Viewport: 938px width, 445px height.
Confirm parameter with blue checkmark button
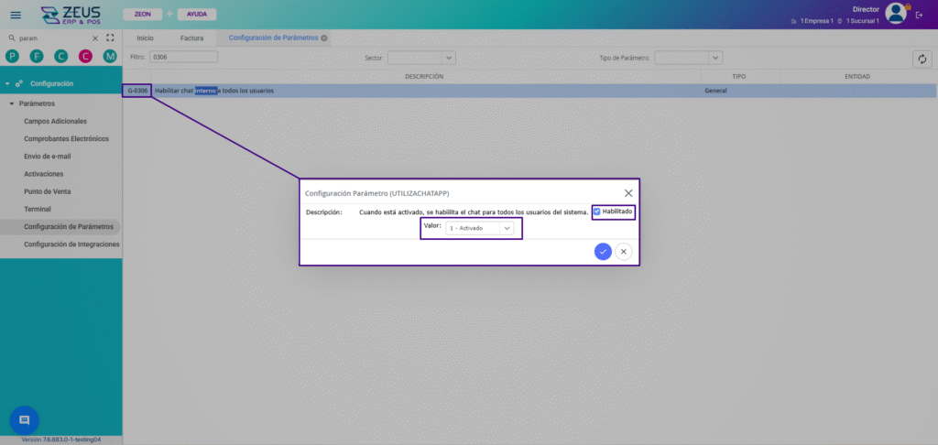tap(602, 251)
